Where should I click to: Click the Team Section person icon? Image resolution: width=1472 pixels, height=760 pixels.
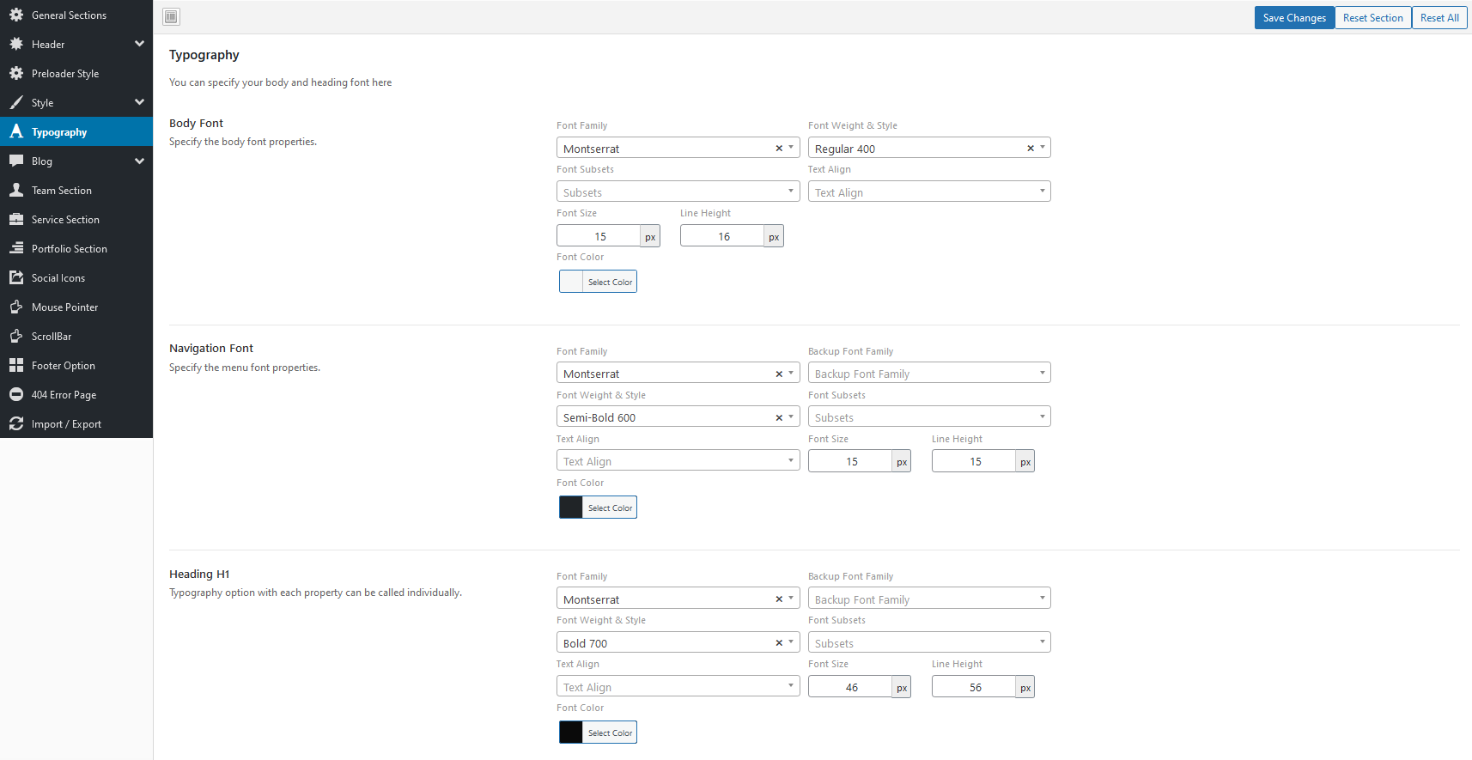pyautogui.click(x=16, y=190)
